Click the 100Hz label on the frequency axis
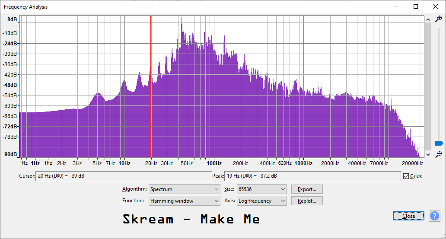 tap(214, 163)
